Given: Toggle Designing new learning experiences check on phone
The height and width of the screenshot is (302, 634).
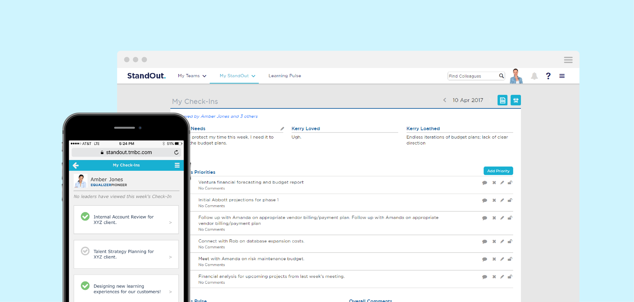Looking at the screenshot, I should click(85, 286).
